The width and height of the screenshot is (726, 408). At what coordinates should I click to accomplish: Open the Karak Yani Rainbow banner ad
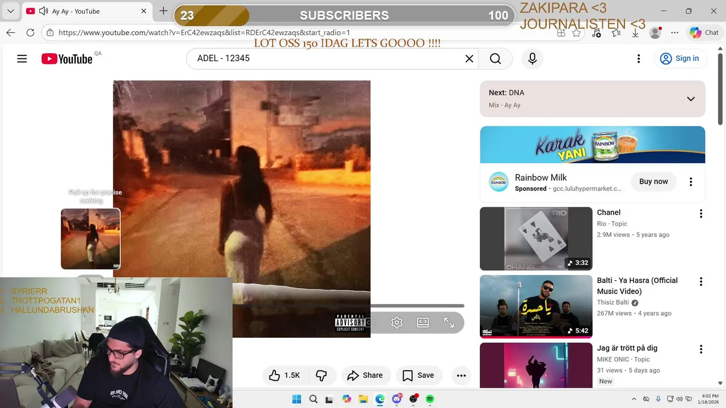click(x=592, y=144)
